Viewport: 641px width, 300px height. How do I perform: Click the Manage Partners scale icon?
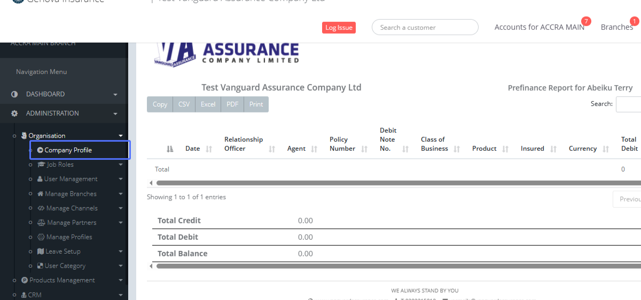tap(41, 223)
